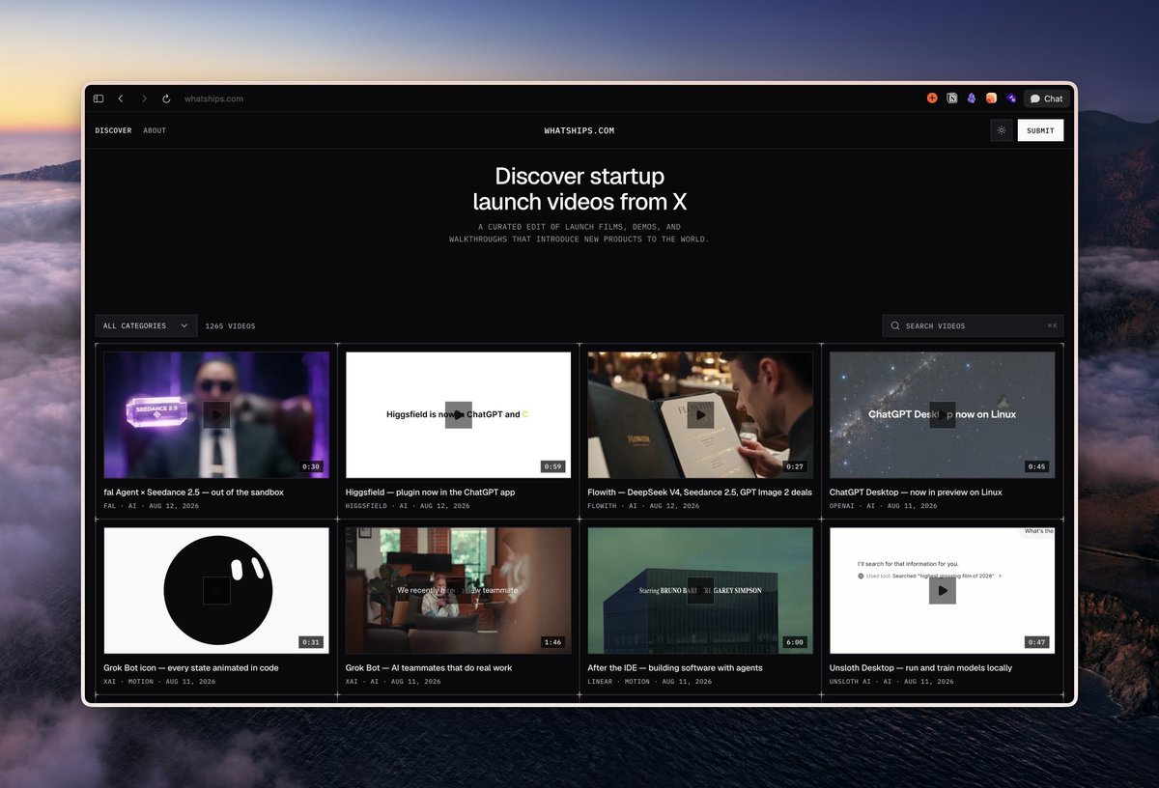The height and width of the screenshot is (788, 1159).
Task: Click the 'OPENAI · AI · AUG 11, 2026' meta line
Action: [884, 506]
